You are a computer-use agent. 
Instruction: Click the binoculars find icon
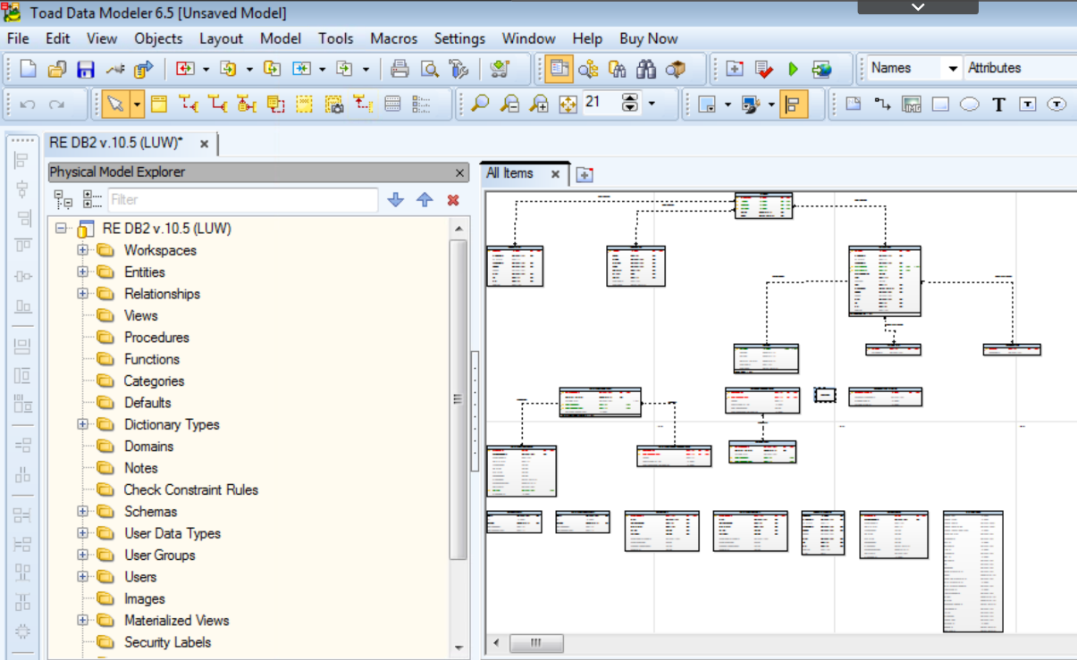pos(647,69)
